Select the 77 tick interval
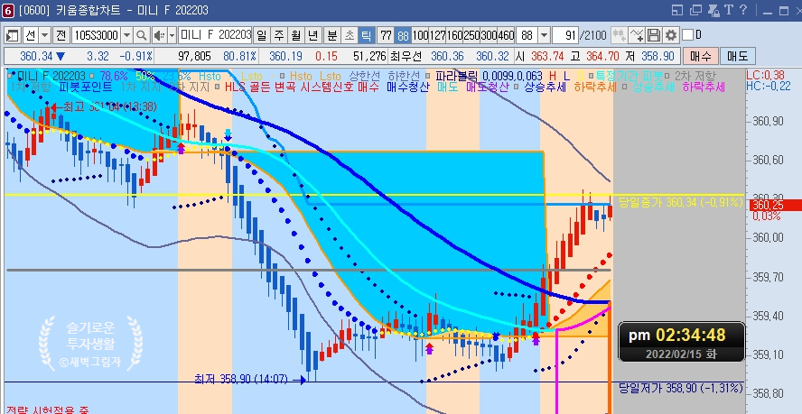Screen dimensions: 802x414 pyautogui.click(x=387, y=35)
